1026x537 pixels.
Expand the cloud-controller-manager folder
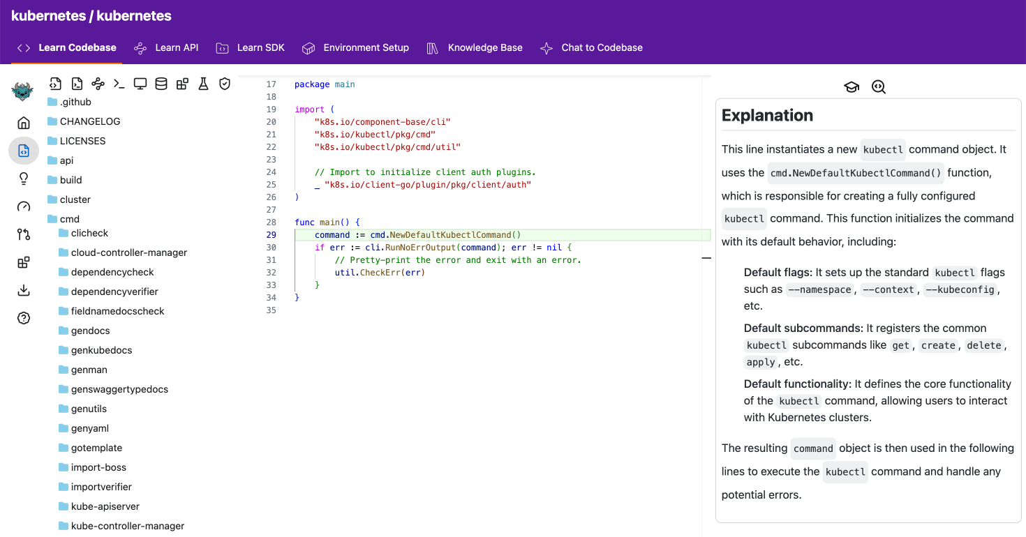(123, 252)
